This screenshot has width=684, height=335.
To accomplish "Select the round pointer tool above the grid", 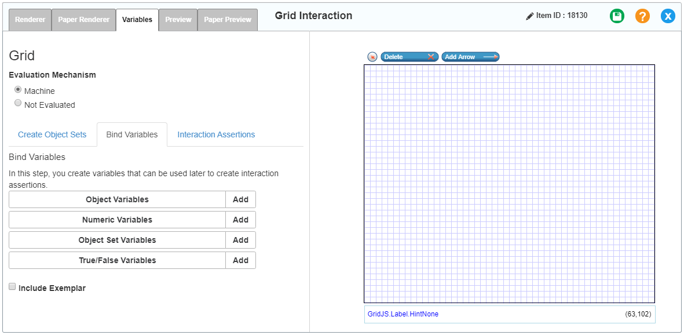I will pyautogui.click(x=372, y=57).
